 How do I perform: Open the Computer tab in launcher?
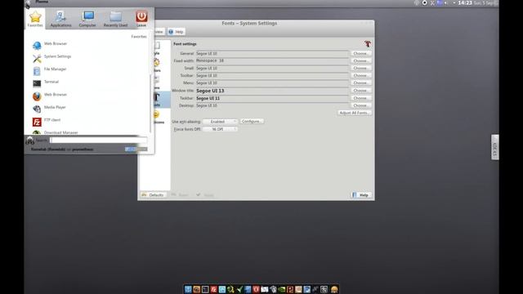tap(87, 19)
